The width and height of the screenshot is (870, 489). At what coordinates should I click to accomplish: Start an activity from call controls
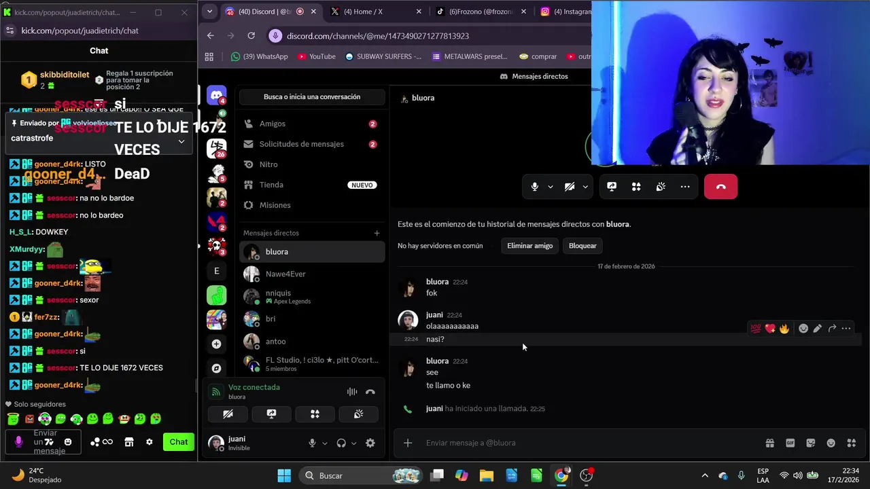tap(636, 187)
